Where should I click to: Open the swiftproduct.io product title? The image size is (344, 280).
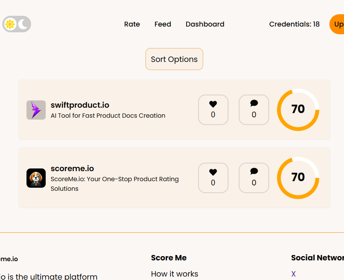tap(80, 105)
